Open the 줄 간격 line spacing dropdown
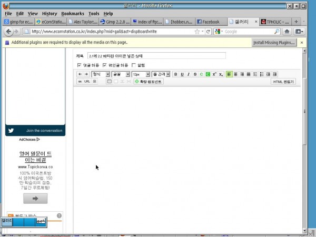 click(x=161, y=74)
